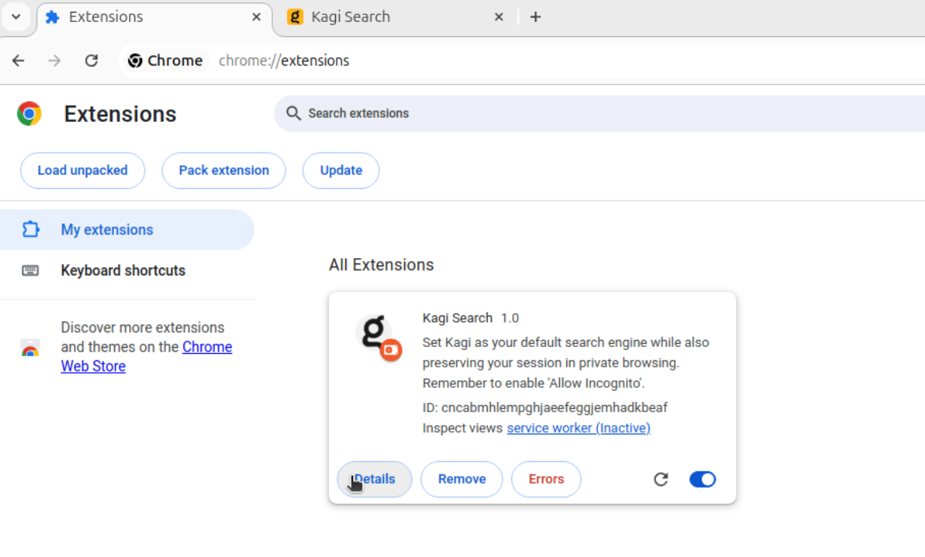The image size is (925, 557).
Task: Switch to the Kagi Search tab
Action: coord(394,17)
